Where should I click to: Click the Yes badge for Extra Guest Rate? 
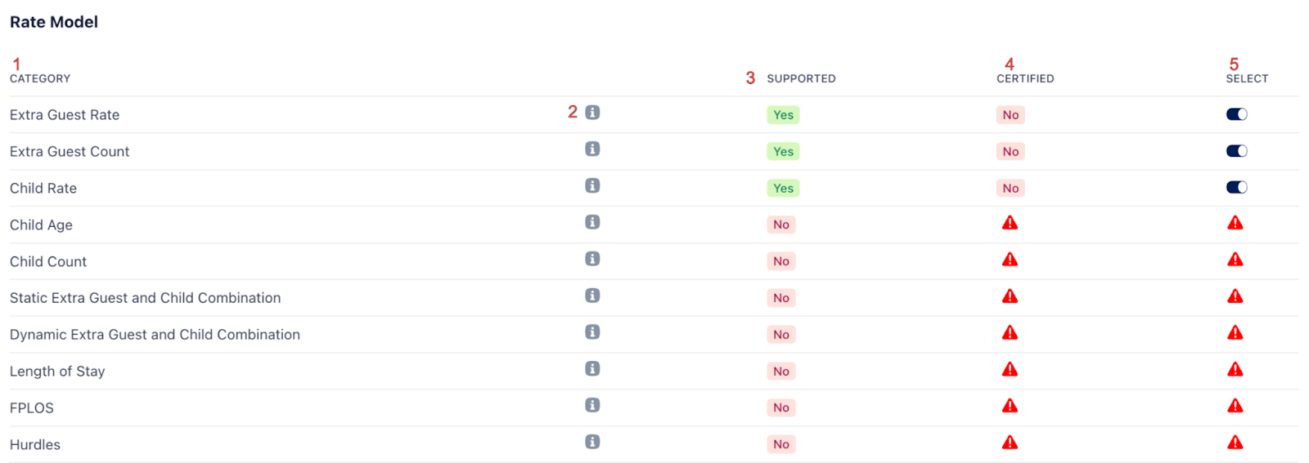pyautogui.click(x=783, y=115)
